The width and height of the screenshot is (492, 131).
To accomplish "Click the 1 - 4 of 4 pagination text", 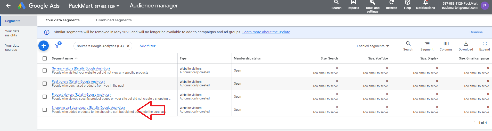I will click(480, 123).
